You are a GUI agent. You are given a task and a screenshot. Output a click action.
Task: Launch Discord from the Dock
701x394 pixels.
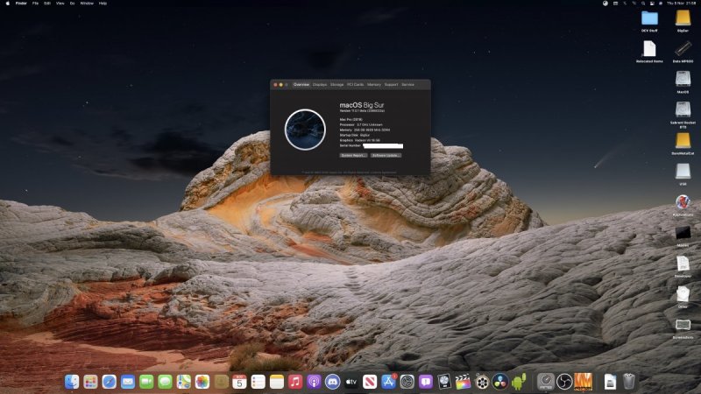332,381
